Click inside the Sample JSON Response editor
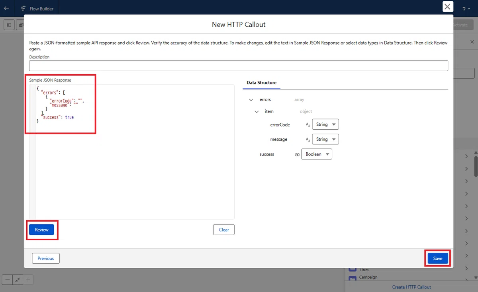478x292 pixels. (x=131, y=152)
